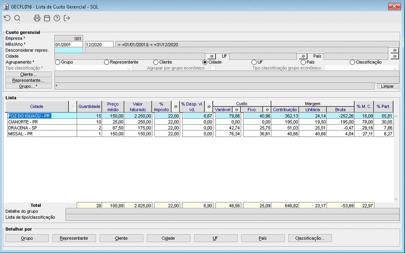This screenshot has width=405, height=253.
Task: Expand the % Imposto column arrows
Action: pyautogui.click(x=176, y=107)
